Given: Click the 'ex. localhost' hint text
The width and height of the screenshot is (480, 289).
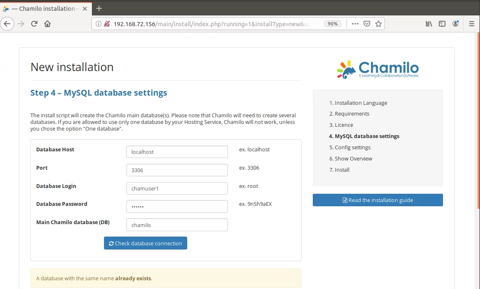Looking at the screenshot, I should pyautogui.click(x=255, y=149).
